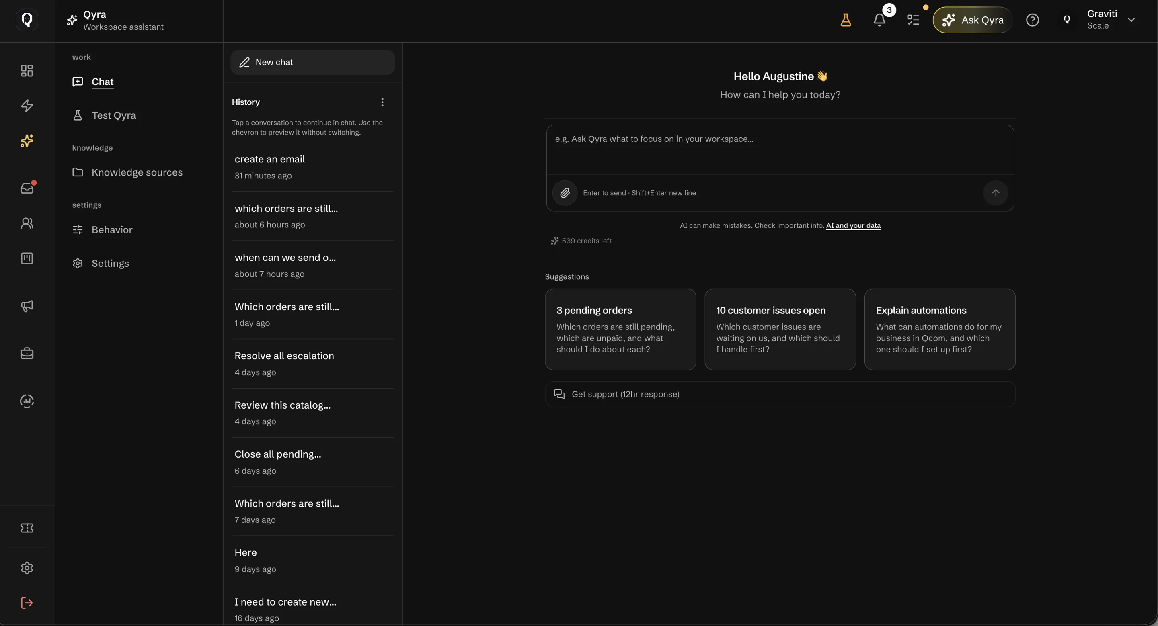Screen dimensions: 1158x626
Task: Open the 'create an email' conversation
Action: coord(312,167)
